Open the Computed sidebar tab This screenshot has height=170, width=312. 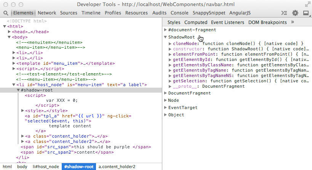point(196,22)
